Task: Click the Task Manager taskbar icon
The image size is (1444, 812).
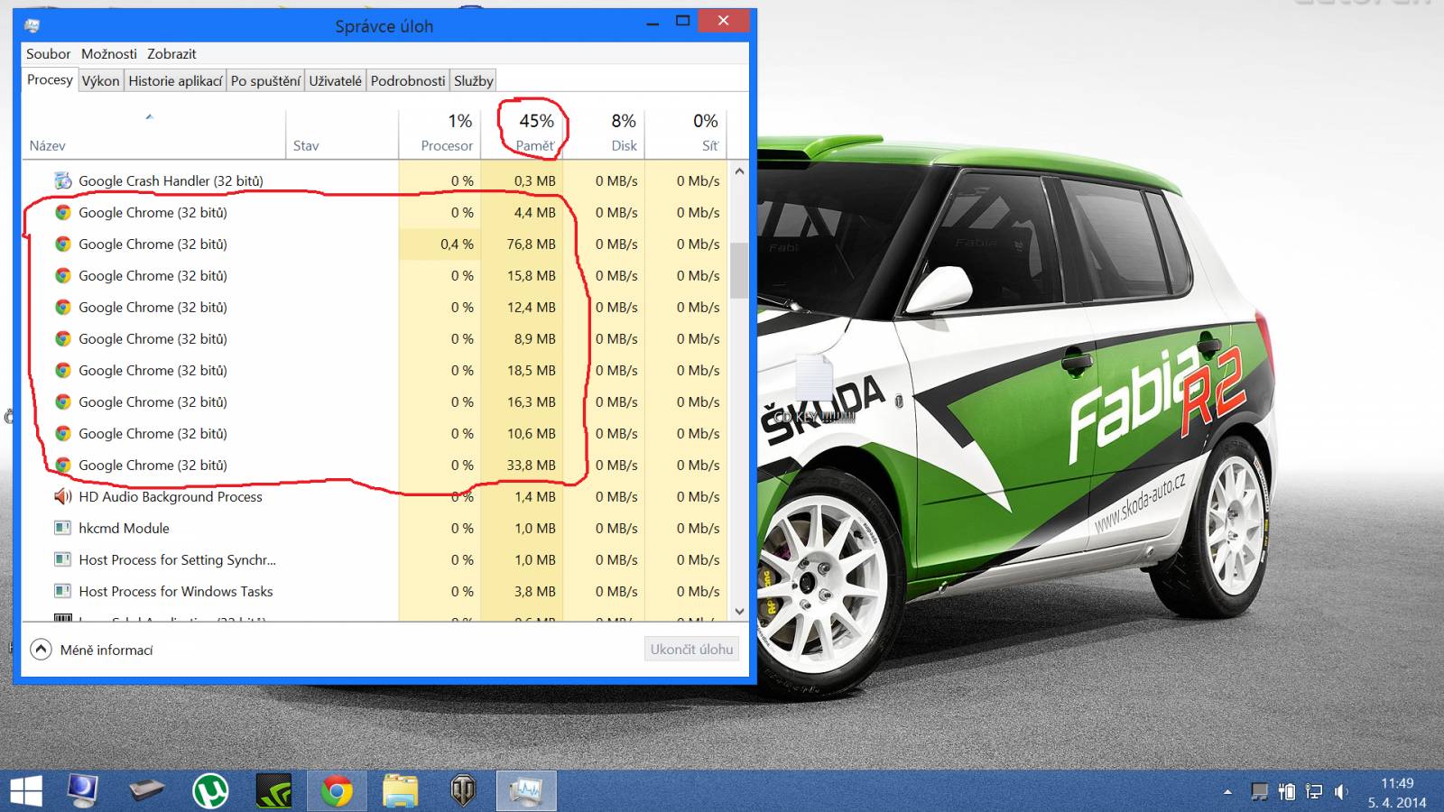Action: 526,792
